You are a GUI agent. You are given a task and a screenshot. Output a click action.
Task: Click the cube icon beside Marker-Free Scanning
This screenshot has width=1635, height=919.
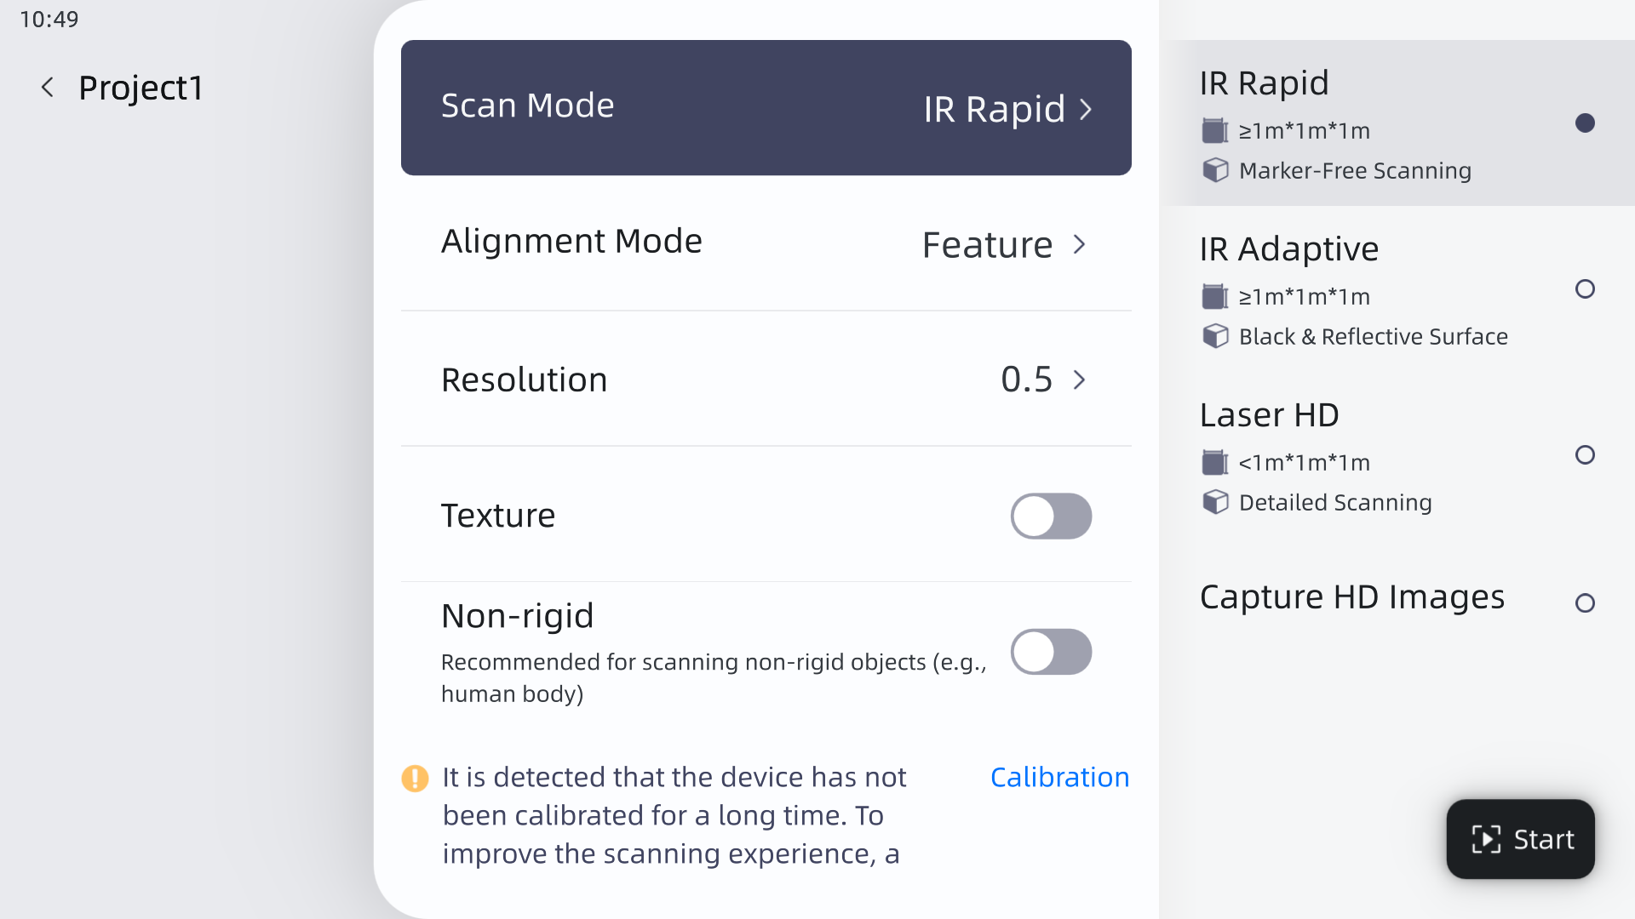[1215, 170]
